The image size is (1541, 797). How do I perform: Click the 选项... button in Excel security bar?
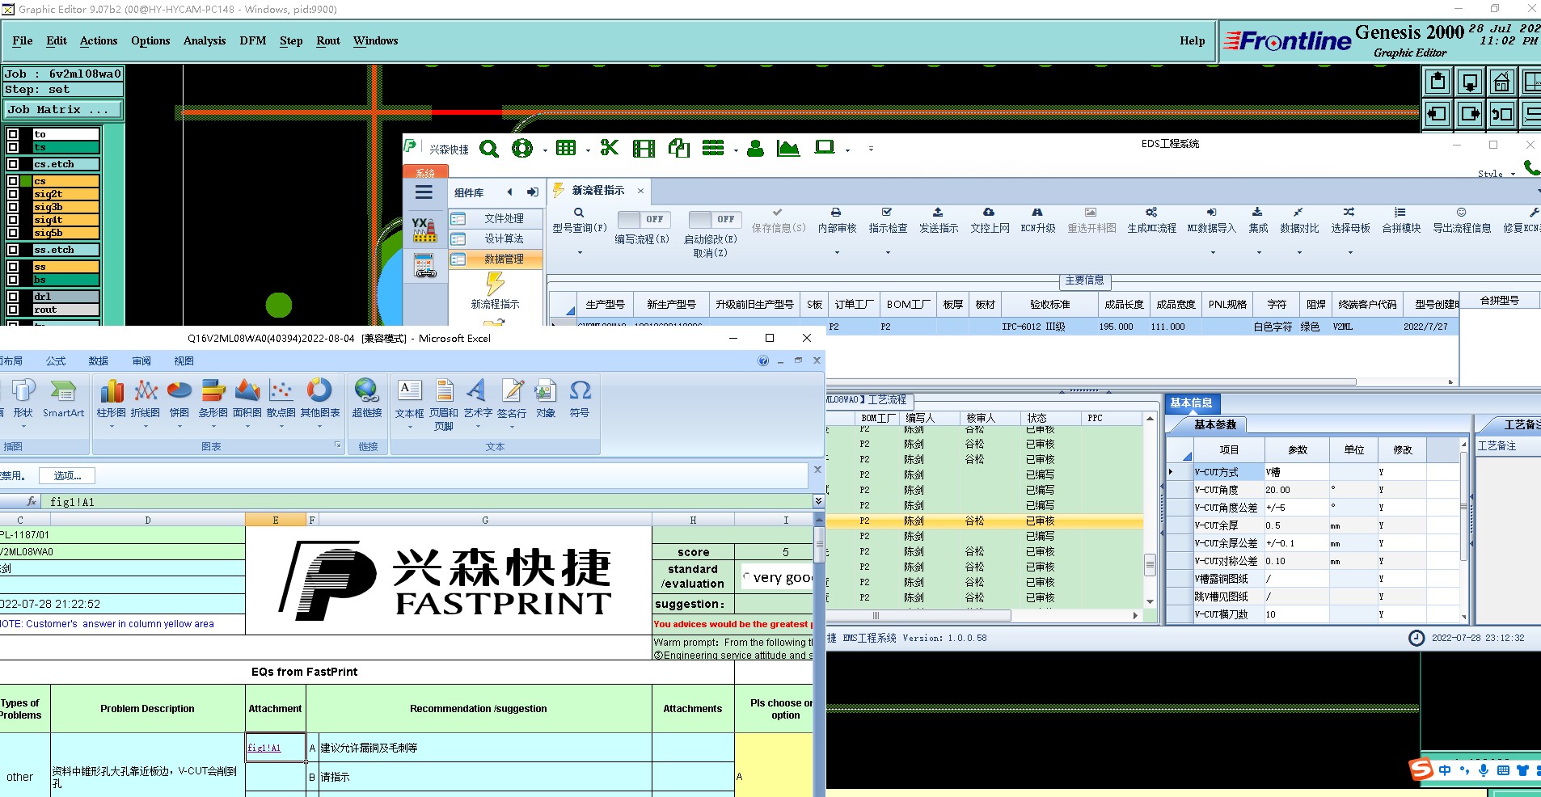point(67,475)
